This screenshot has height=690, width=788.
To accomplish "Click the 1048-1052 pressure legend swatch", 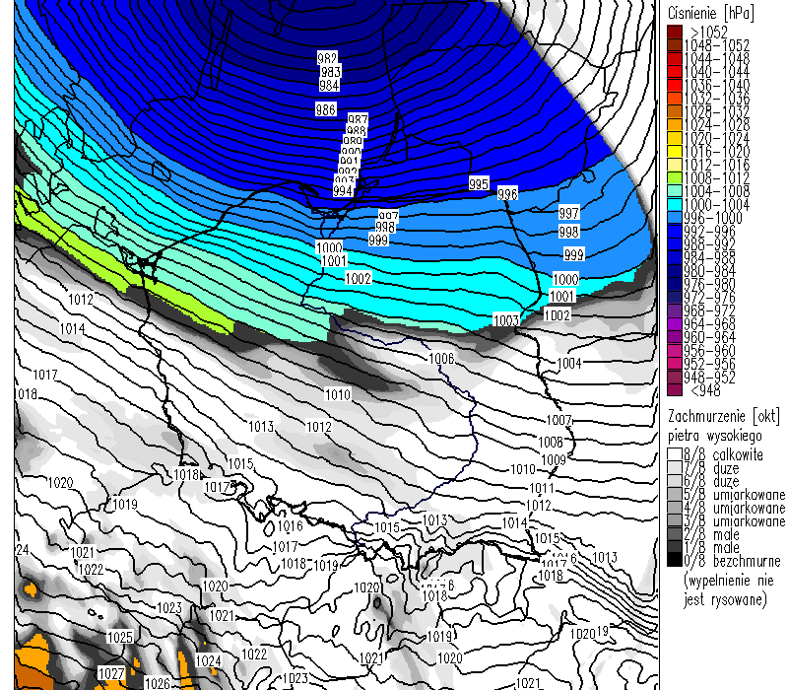I will point(675,45).
